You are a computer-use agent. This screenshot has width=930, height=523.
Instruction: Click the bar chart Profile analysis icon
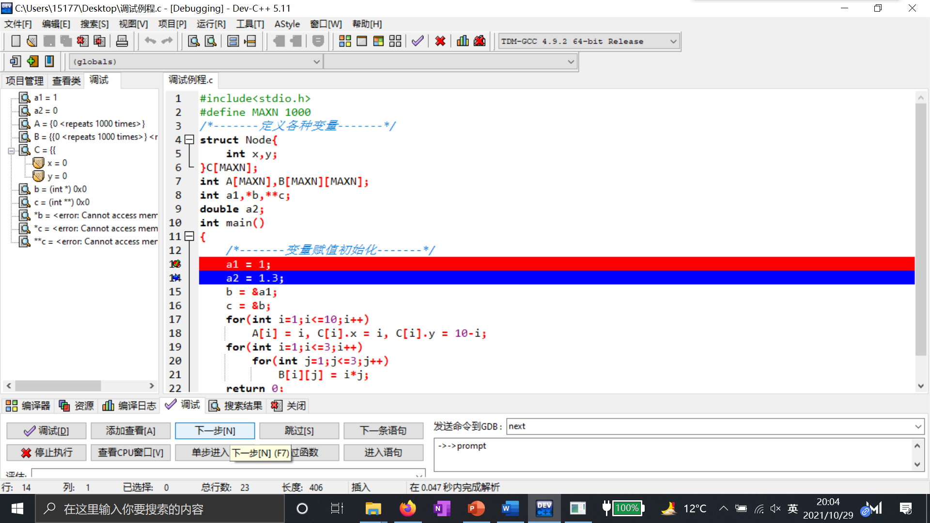tap(463, 41)
